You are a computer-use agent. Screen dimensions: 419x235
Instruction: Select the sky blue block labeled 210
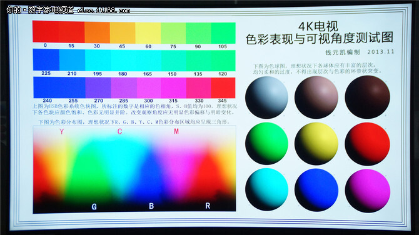pos(72,60)
